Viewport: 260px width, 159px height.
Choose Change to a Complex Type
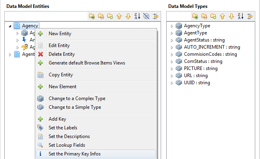77,98
